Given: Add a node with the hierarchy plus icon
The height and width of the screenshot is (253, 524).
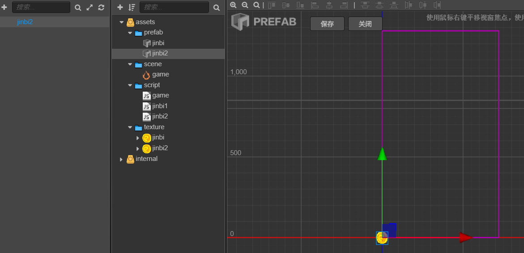Looking at the screenshot, I should (x=4, y=7).
